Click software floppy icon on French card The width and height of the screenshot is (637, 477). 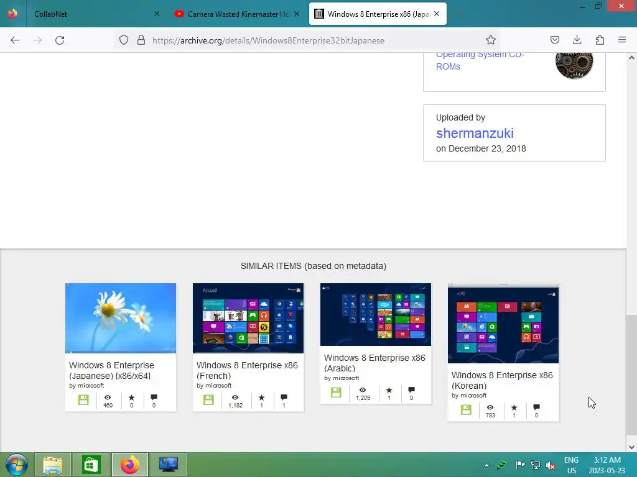click(208, 400)
